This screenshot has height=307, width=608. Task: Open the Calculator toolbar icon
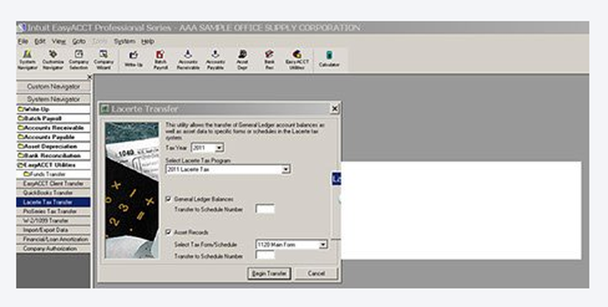pos(329,59)
